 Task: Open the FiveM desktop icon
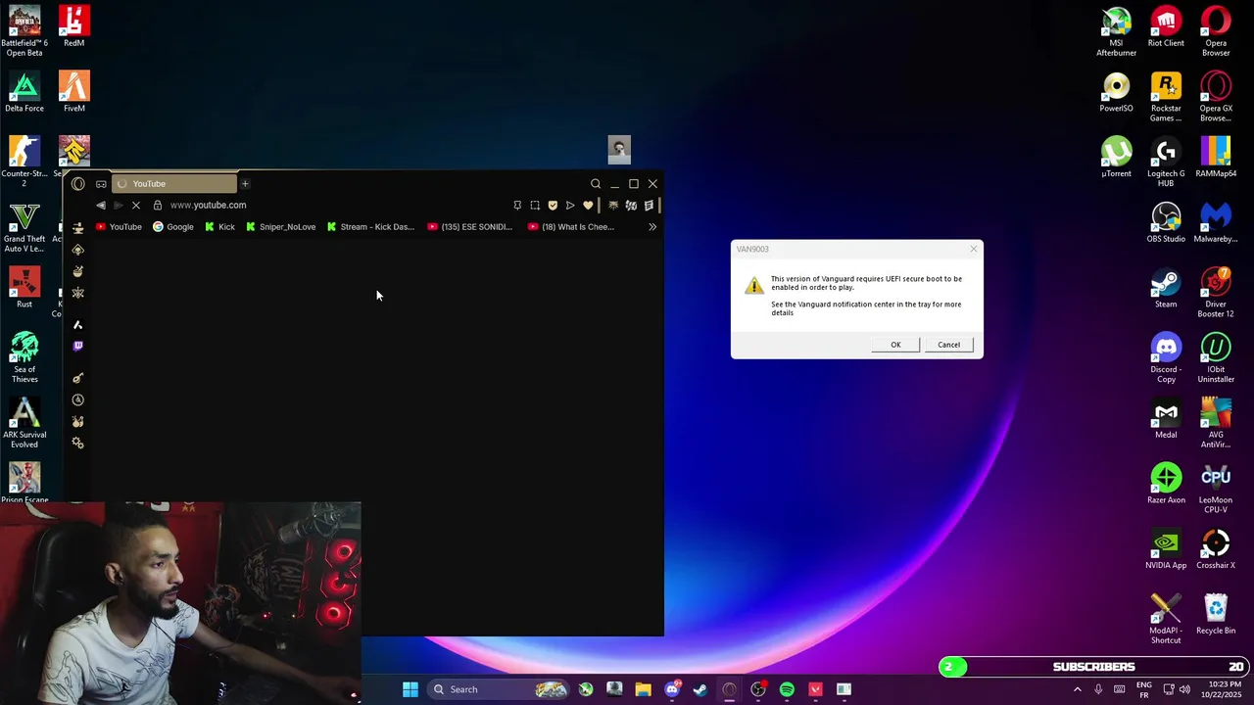(73, 92)
